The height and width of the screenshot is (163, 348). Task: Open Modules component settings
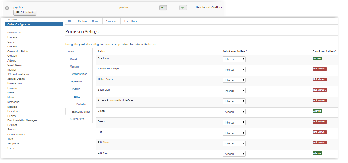(x=12, y=107)
